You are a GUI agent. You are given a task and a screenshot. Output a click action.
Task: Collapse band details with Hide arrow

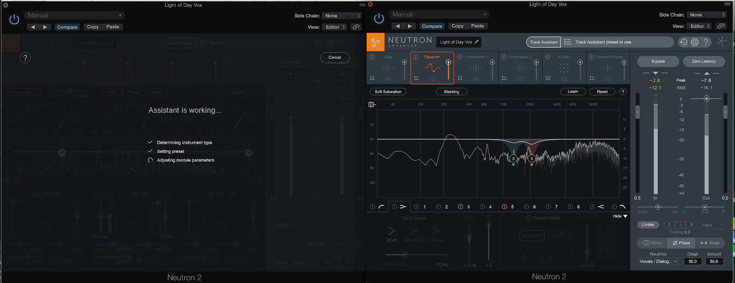620,216
